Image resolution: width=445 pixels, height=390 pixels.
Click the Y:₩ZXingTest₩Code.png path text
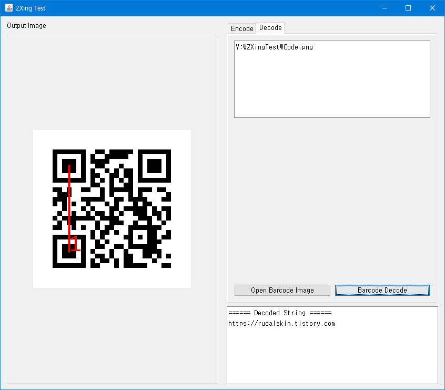tap(274, 47)
